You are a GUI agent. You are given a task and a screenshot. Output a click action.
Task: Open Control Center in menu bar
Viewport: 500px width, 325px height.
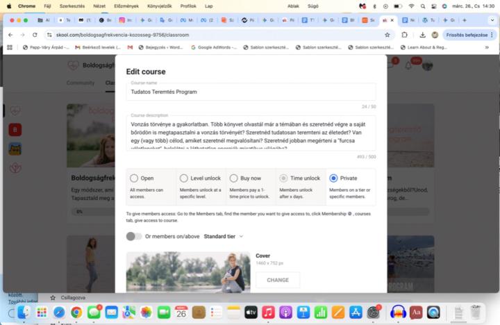point(433,6)
